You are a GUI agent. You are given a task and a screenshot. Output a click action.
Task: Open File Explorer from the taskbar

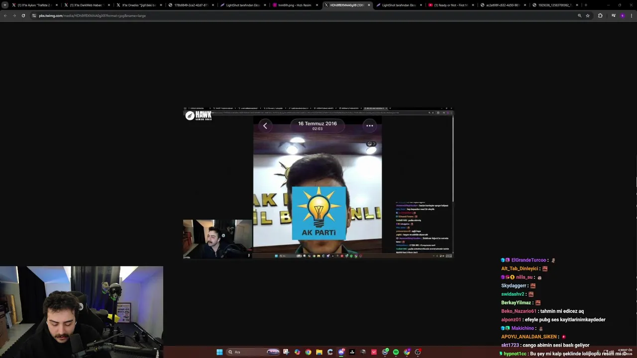[x=319, y=352]
